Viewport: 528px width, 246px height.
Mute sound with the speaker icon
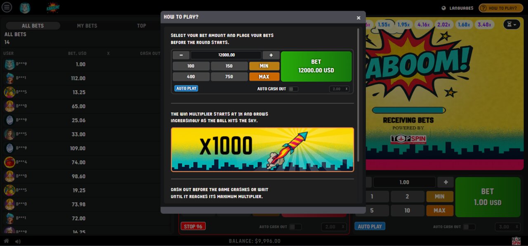[x=18, y=241]
